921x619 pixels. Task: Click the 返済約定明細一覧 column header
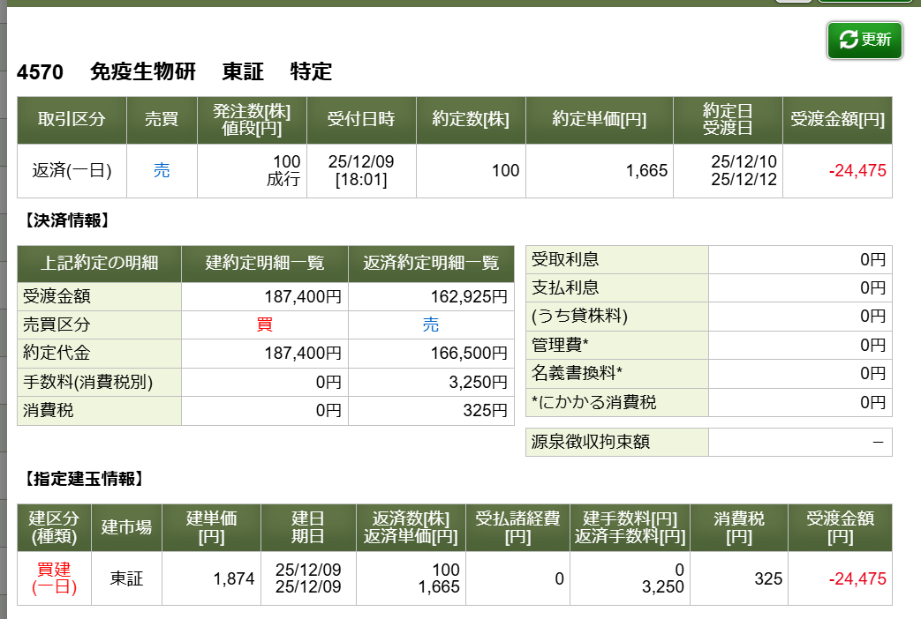coord(431,263)
